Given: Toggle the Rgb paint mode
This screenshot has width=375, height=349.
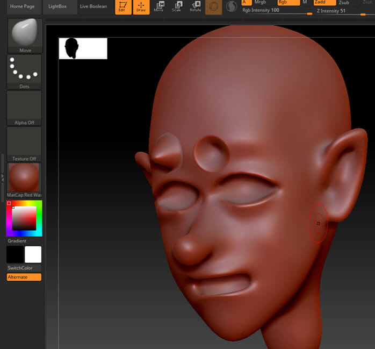Looking at the screenshot, I should tap(288, 3).
